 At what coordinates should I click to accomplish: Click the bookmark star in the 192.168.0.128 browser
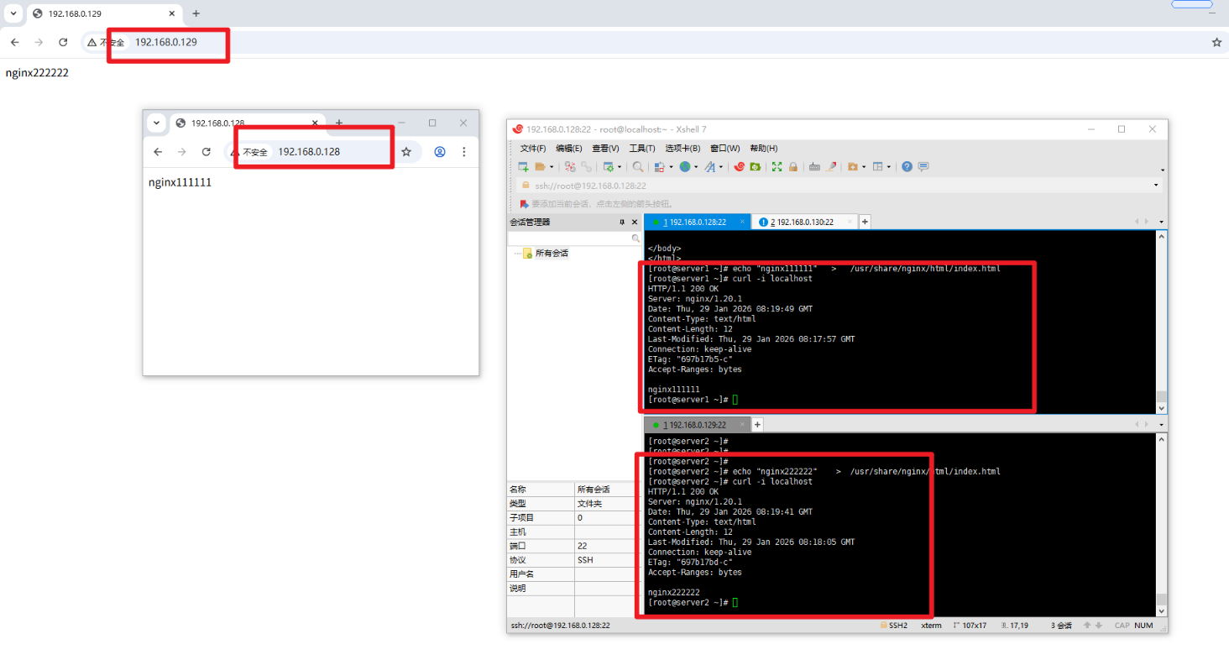click(406, 152)
